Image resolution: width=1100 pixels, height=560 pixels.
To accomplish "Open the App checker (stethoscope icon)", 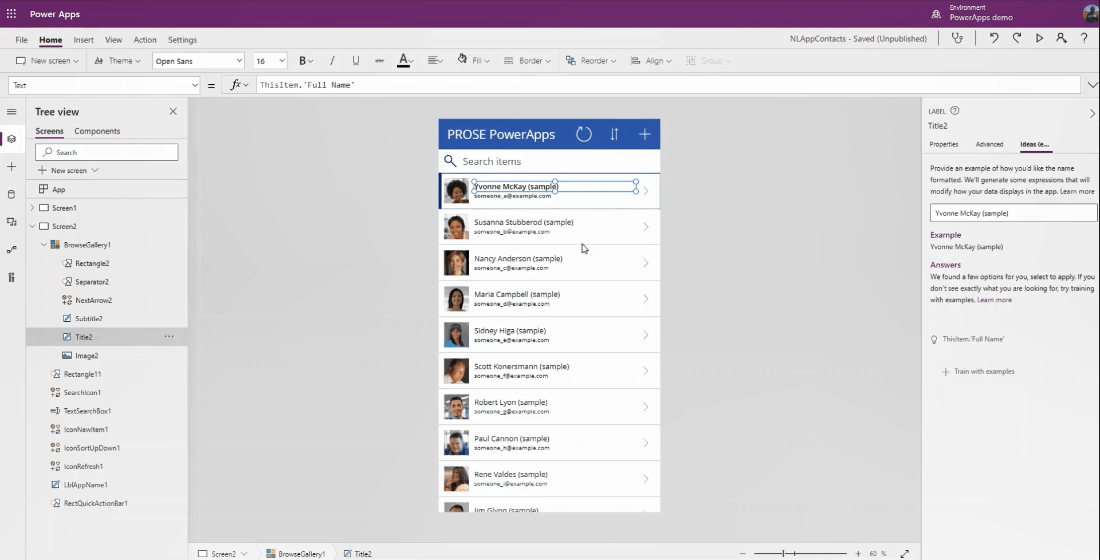I will point(957,38).
